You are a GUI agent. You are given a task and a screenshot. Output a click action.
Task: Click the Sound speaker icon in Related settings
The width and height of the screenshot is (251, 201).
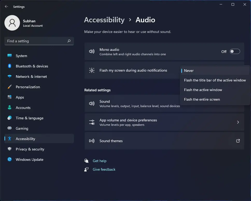92,103
